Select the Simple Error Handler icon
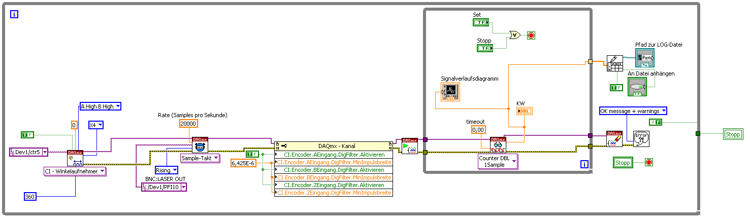This screenshot has width=750, height=220. click(x=642, y=139)
